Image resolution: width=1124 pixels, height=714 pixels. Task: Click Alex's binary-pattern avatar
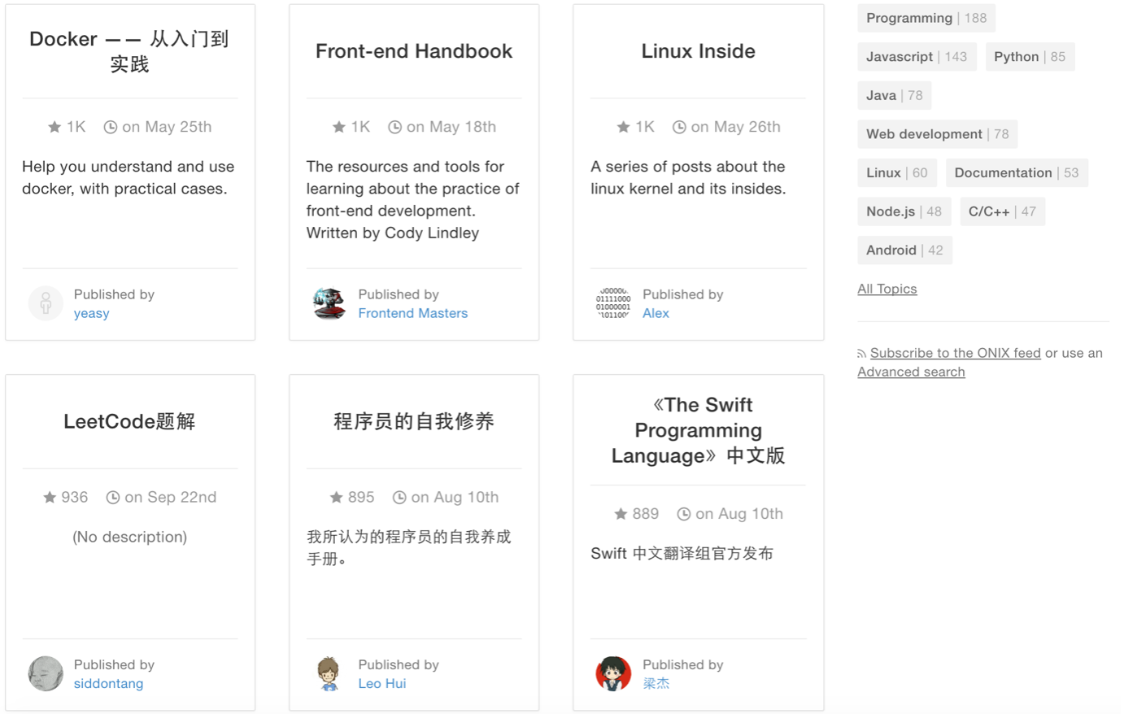point(613,303)
